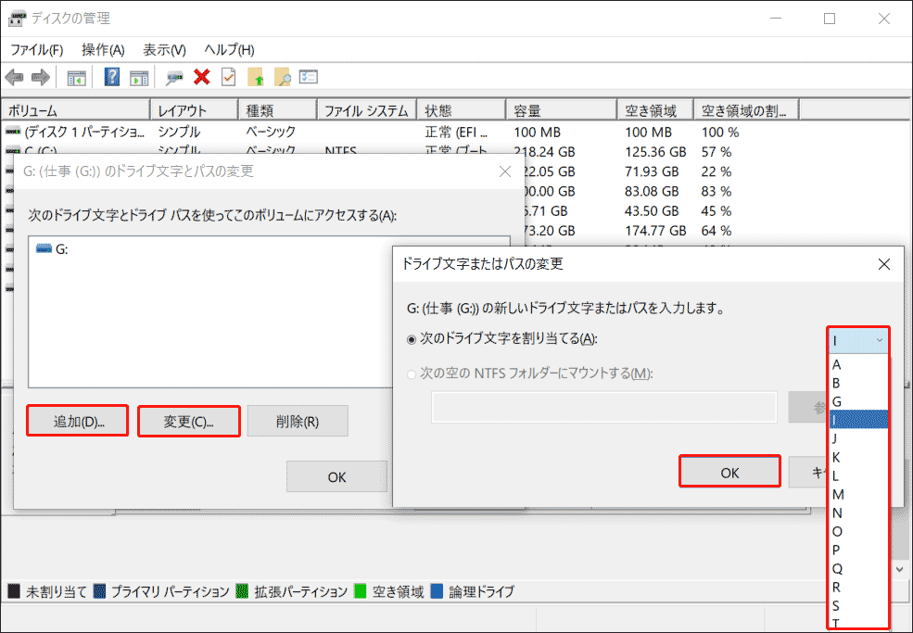Click the 125.36 GB free space cell
Screen dimensions: 913x633
[655, 152]
